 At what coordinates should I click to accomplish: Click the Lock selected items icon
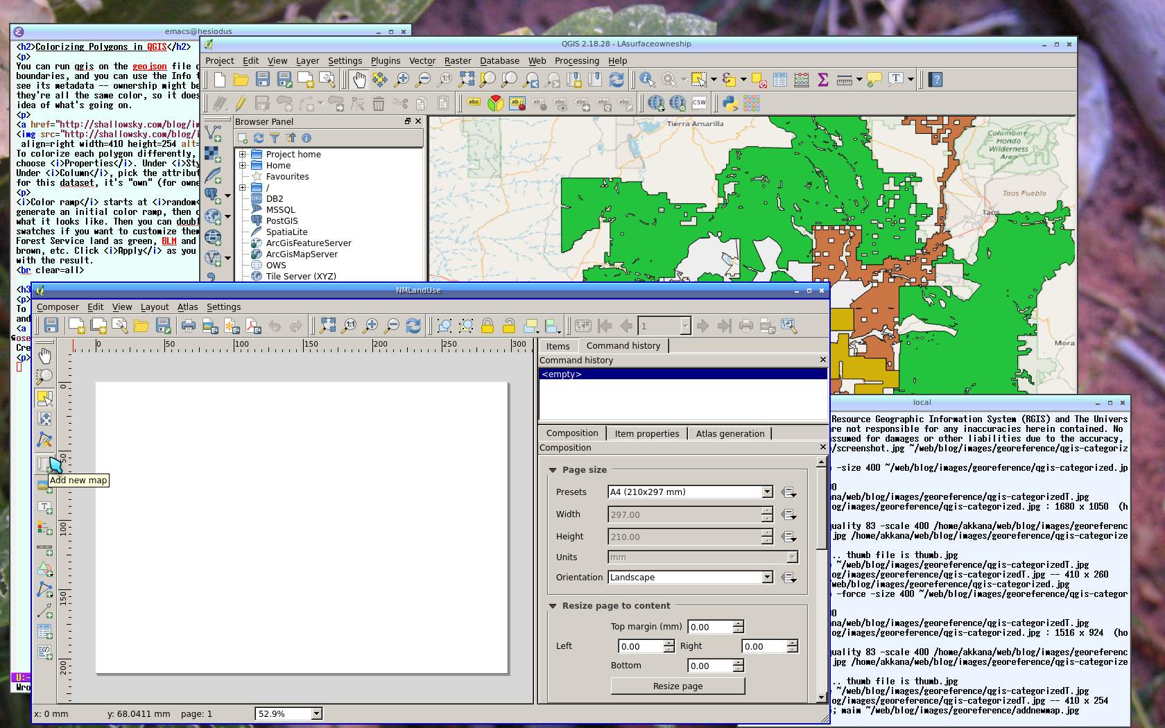[x=487, y=326]
